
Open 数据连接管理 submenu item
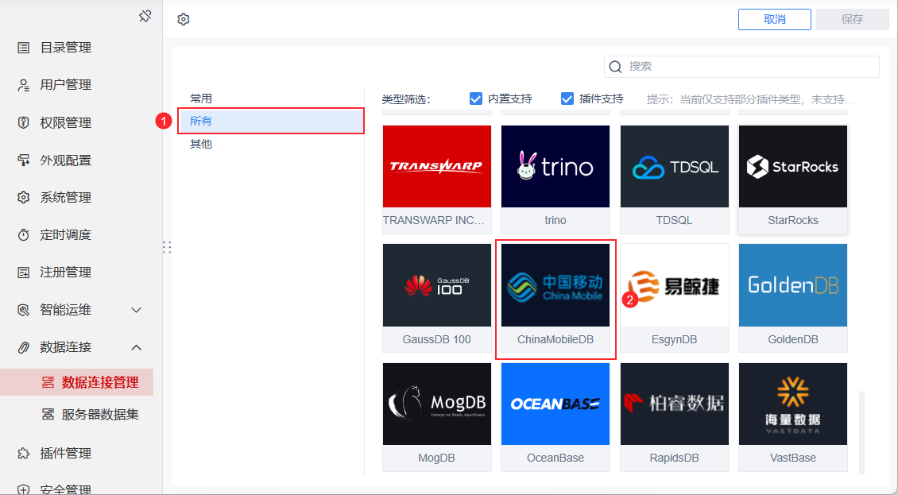pyautogui.click(x=77, y=382)
